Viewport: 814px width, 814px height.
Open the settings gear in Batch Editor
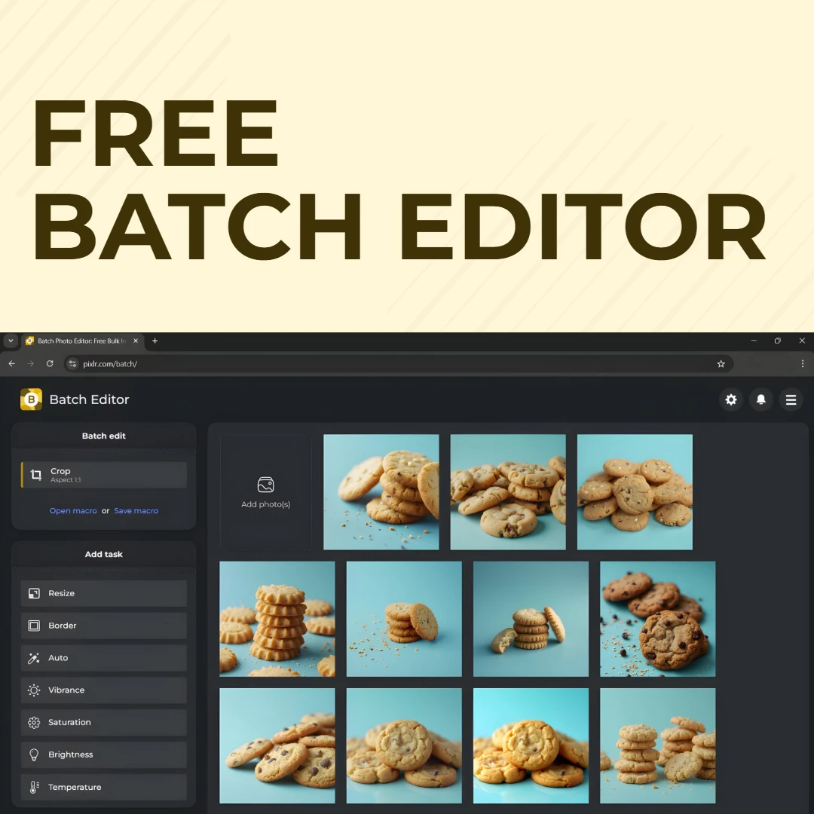pyautogui.click(x=731, y=399)
